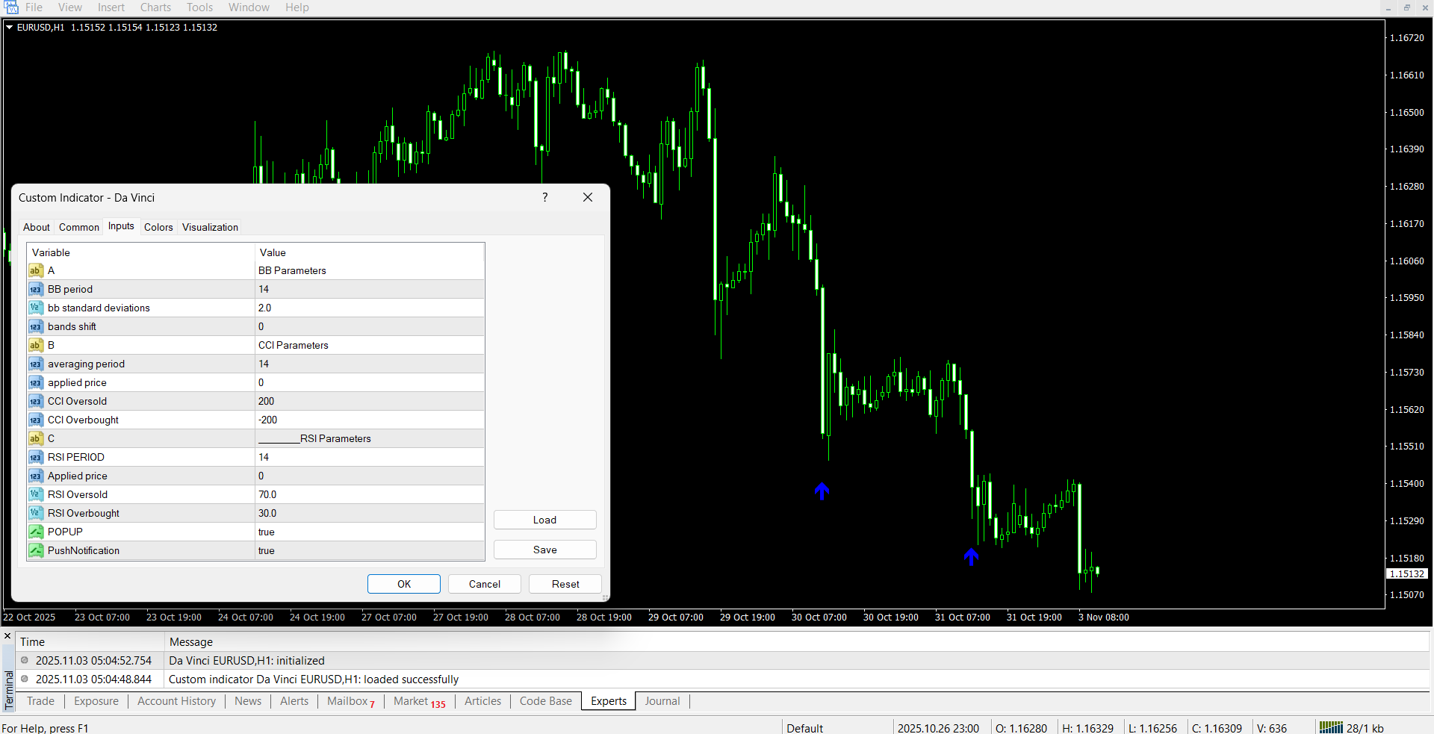1434x734 pixels.
Task: Click the help question mark in the dialog
Action: point(544,197)
